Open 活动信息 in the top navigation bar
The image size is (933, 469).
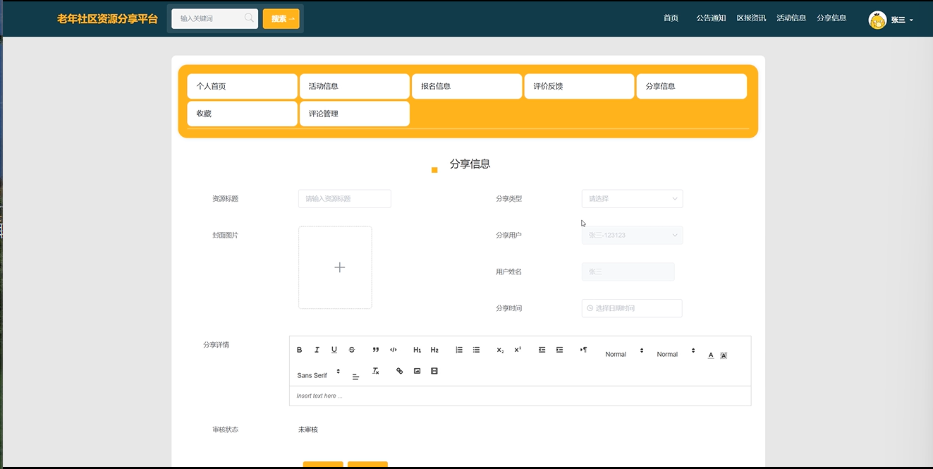[791, 18]
